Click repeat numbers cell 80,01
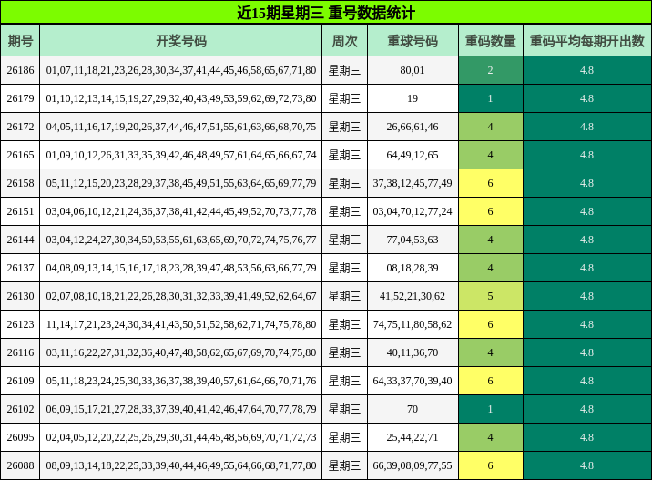The height and width of the screenshot is (480, 652). 413,70
